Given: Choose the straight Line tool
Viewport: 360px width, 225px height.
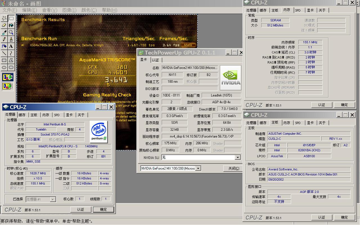Looking at the screenshot, I should point(4,53).
